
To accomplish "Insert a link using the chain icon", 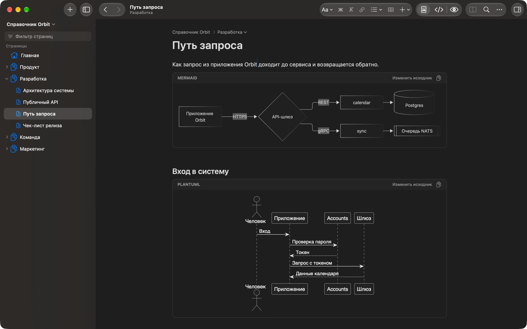I will click(362, 10).
